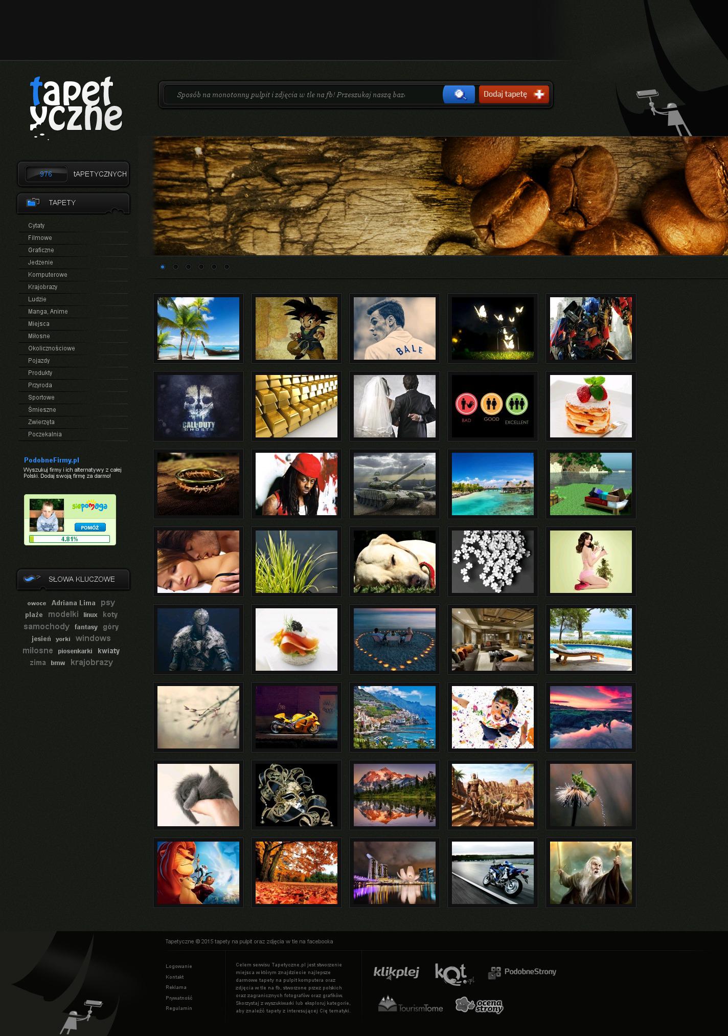The image size is (728, 1036).
Task: Open the Manga, Anime category
Action: (48, 312)
